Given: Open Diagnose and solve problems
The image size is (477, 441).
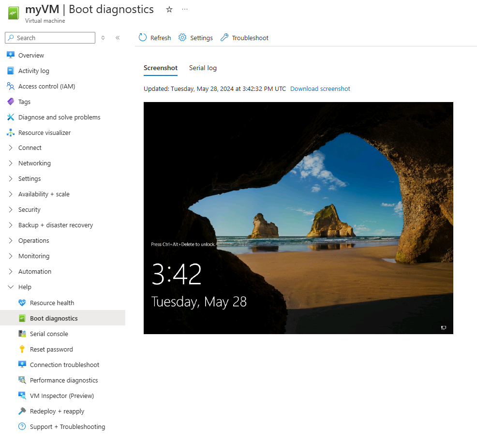Looking at the screenshot, I should (59, 117).
